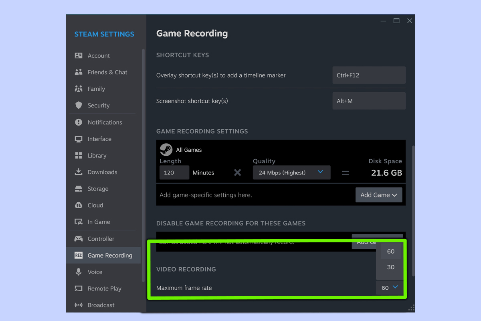This screenshot has width=481, height=321.
Task: Clear the recording length using the X icon
Action: pyautogui.click(x=237, y=172)
